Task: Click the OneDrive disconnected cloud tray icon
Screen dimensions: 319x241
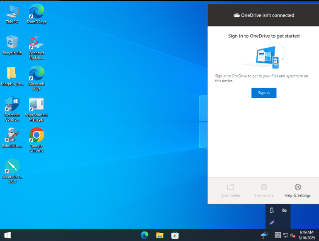Action: (284, 210)
